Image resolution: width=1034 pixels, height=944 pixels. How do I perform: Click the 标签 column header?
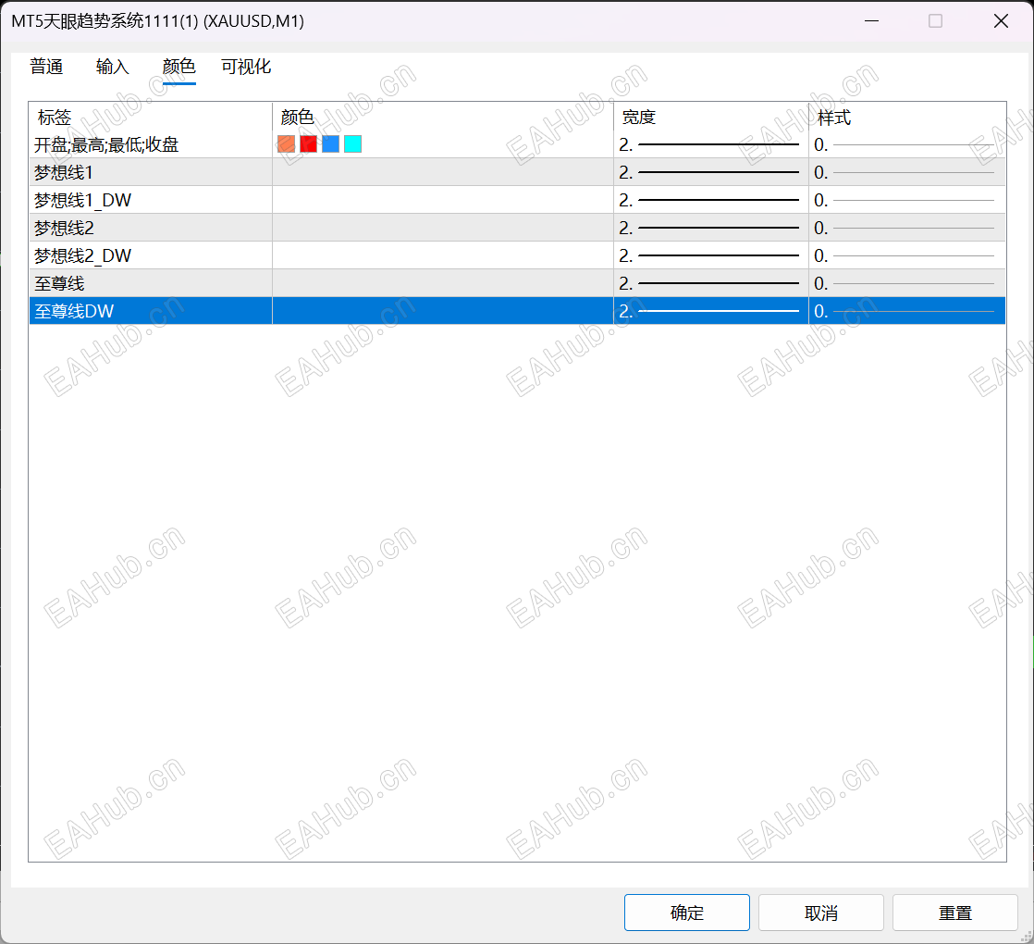(151, 117)
